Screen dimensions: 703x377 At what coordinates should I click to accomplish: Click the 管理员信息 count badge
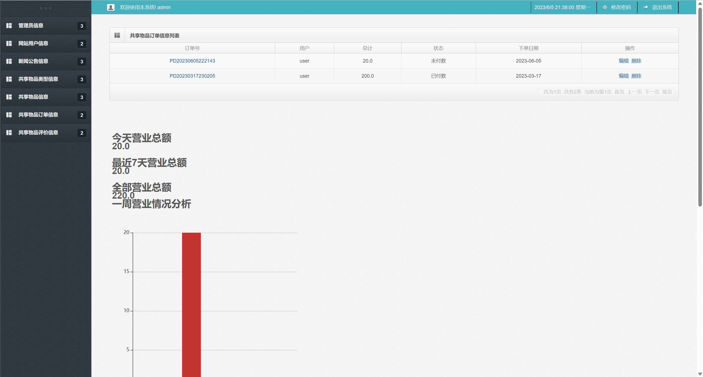point(82,26)
